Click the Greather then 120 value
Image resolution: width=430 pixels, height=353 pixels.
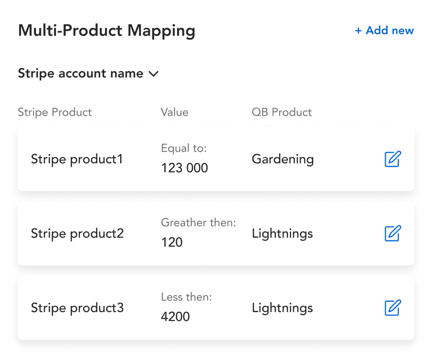pyautogui.click(x=172, y=242)
